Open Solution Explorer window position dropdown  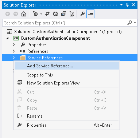click(x=121, y=5)
